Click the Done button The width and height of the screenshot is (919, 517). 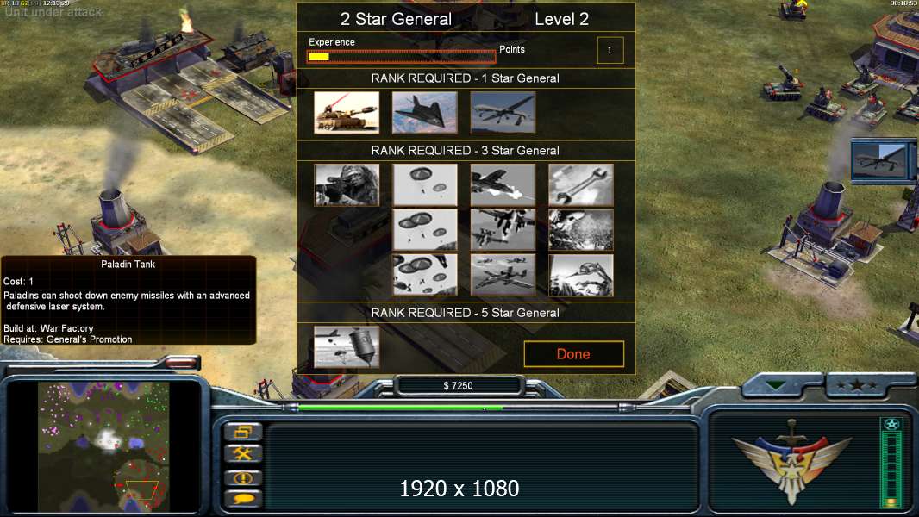click(574, 354)
